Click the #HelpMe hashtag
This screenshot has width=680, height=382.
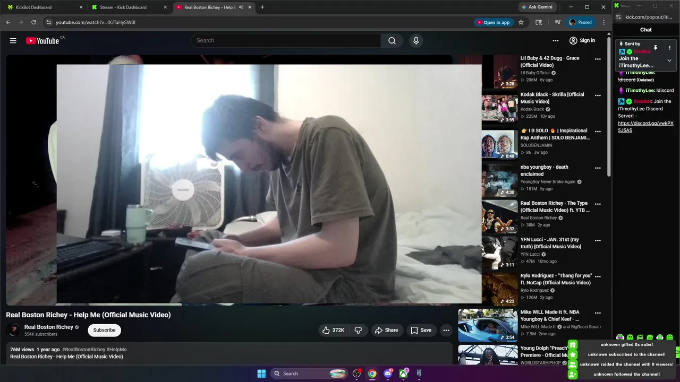[x=116, y=350]
